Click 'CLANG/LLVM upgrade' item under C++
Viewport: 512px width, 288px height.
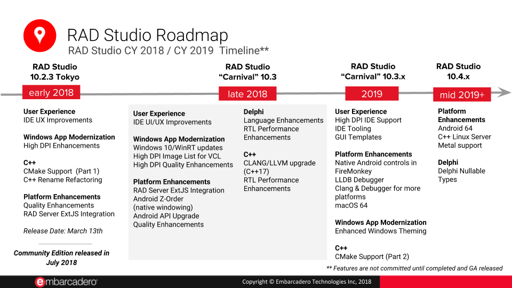(x=279, y=163)
